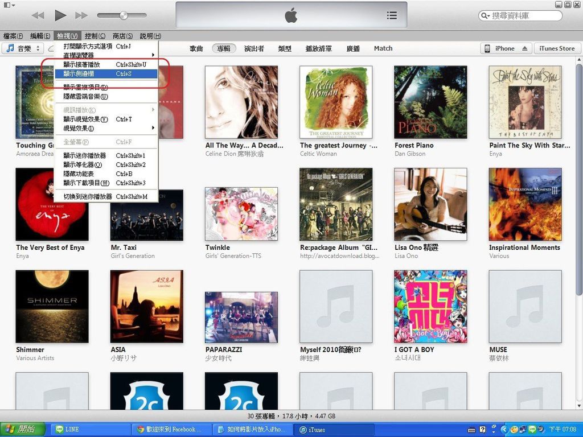
Task: Open I GOT A BOY album cover
Action: tap(430, 307)
